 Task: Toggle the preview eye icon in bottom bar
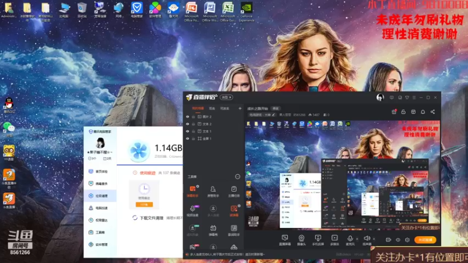[x=398, y=240]
